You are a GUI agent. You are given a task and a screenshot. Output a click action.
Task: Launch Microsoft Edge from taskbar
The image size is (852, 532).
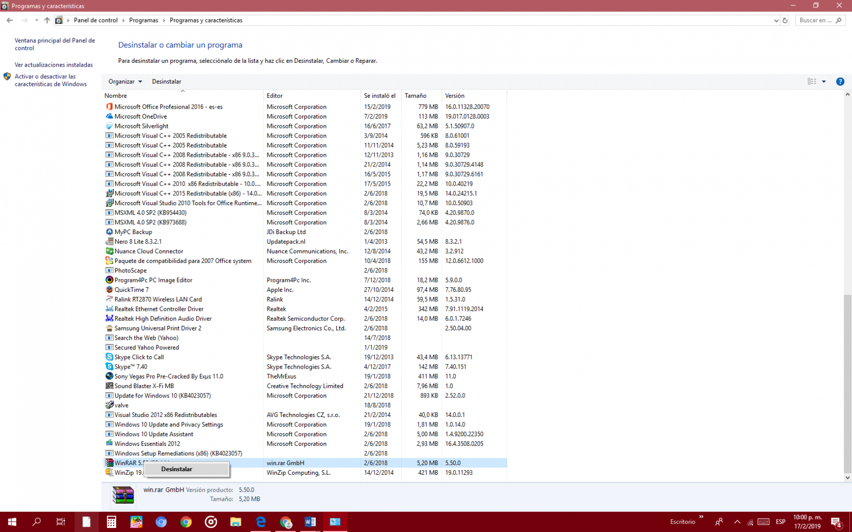tap(261, 522)
